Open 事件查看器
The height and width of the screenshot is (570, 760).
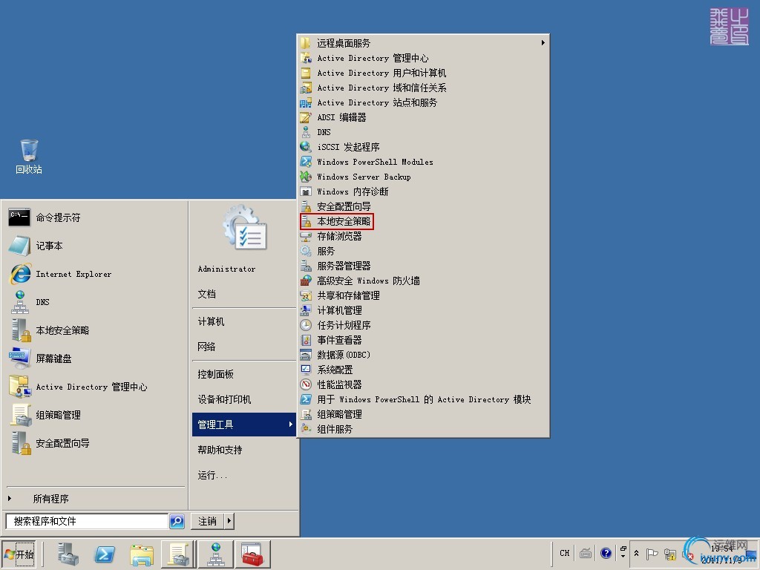[x=423, y=340]
